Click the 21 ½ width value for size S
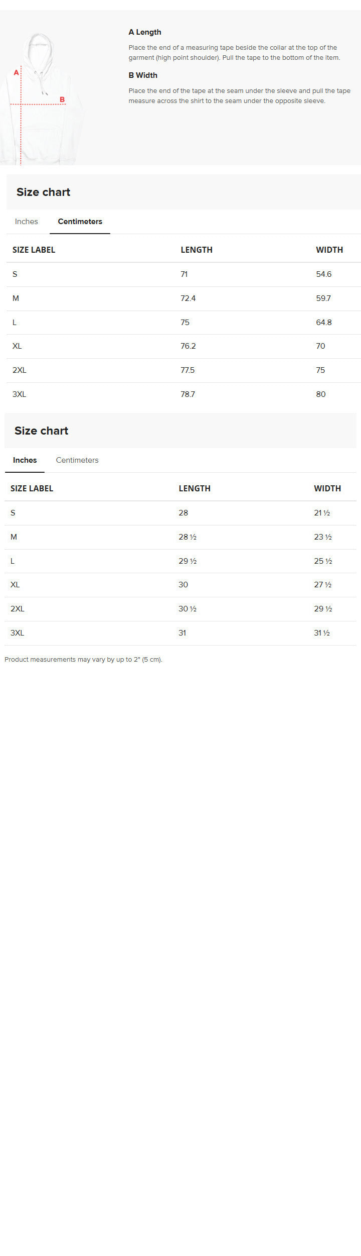 322,513
